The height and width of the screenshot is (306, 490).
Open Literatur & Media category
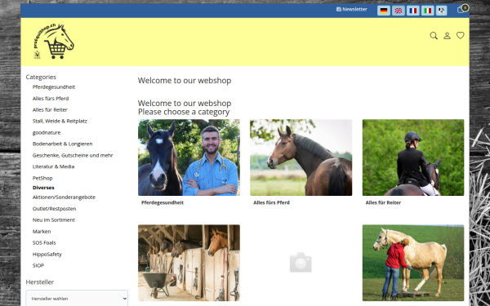coord(53,166)
